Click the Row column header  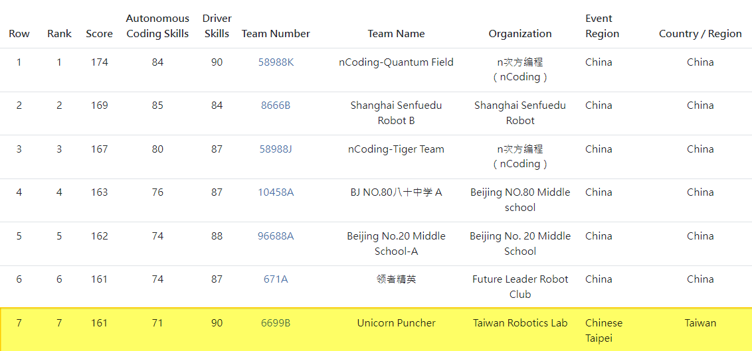coord(19,34)
